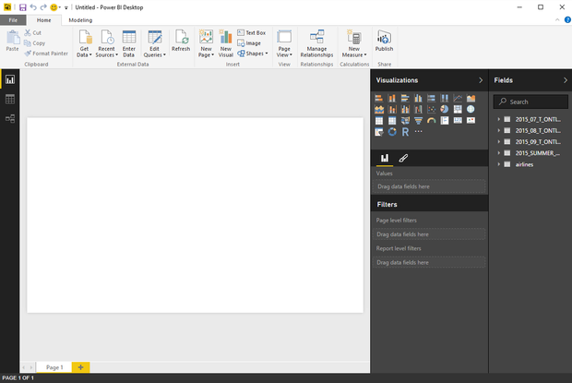Click the Fields Search box

click(x=530, y=102)
